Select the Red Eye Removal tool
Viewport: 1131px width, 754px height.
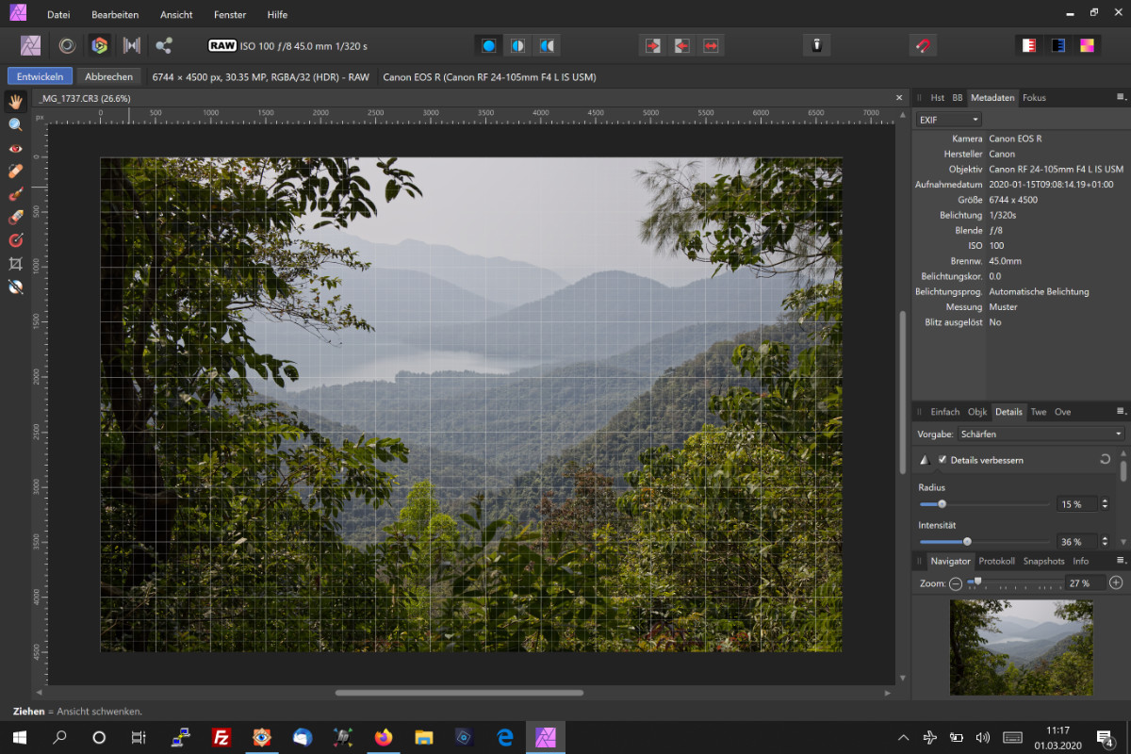point(15,148)
